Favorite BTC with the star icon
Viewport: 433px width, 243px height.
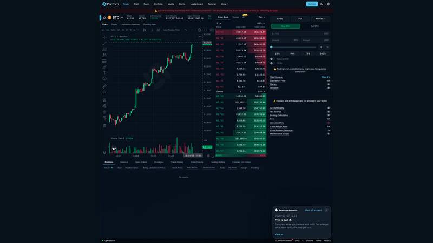tap(104, 17)
